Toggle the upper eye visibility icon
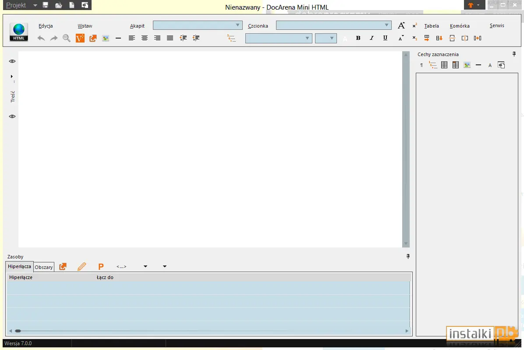 point(12,61)
